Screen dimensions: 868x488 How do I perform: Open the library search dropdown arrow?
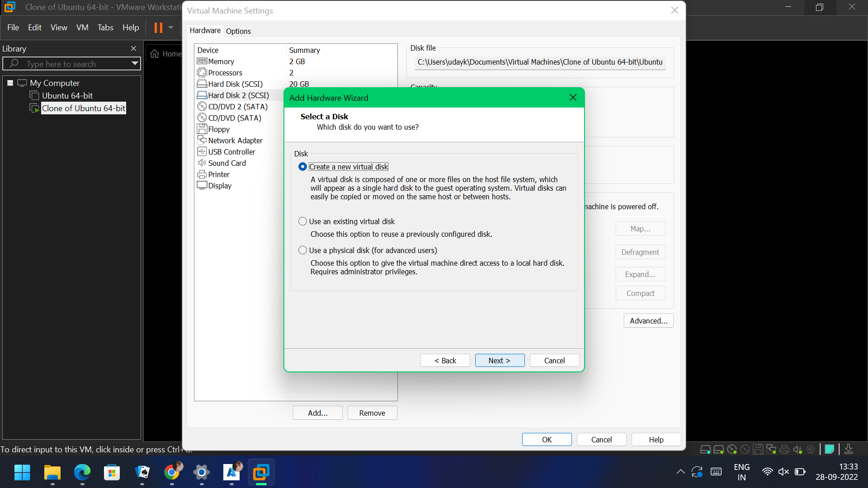pyautogui.click(x=135, y=64)
